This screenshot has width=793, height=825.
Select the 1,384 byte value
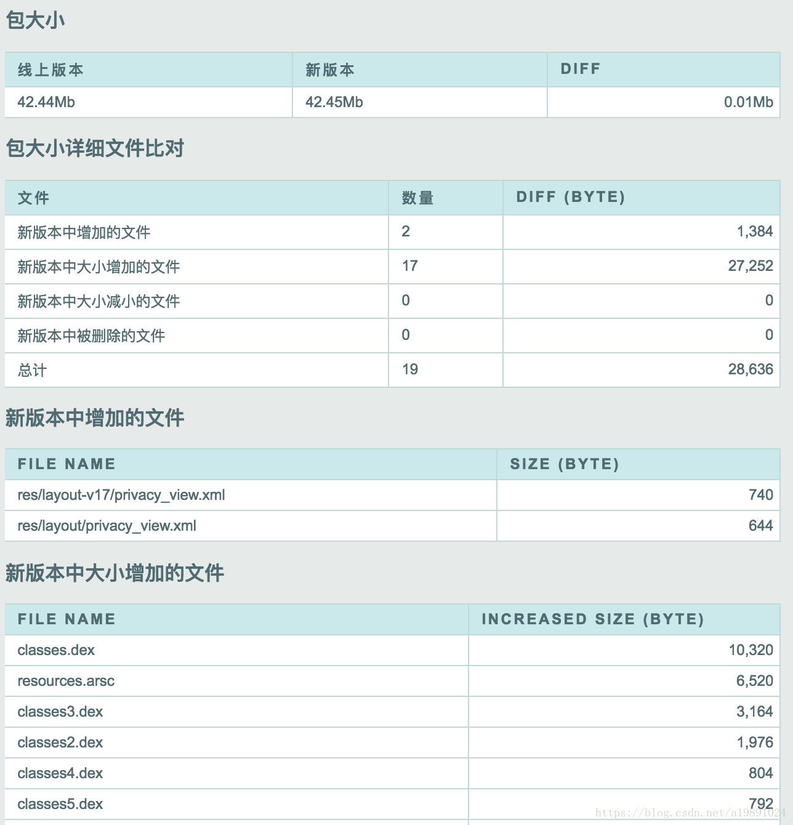point(755,231)
